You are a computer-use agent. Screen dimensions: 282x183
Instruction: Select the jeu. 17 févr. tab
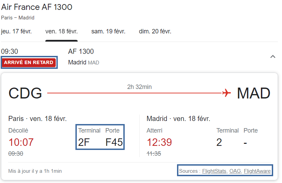click(16, 31)
